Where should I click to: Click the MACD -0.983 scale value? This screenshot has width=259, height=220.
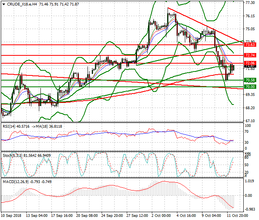coord(250,209)
